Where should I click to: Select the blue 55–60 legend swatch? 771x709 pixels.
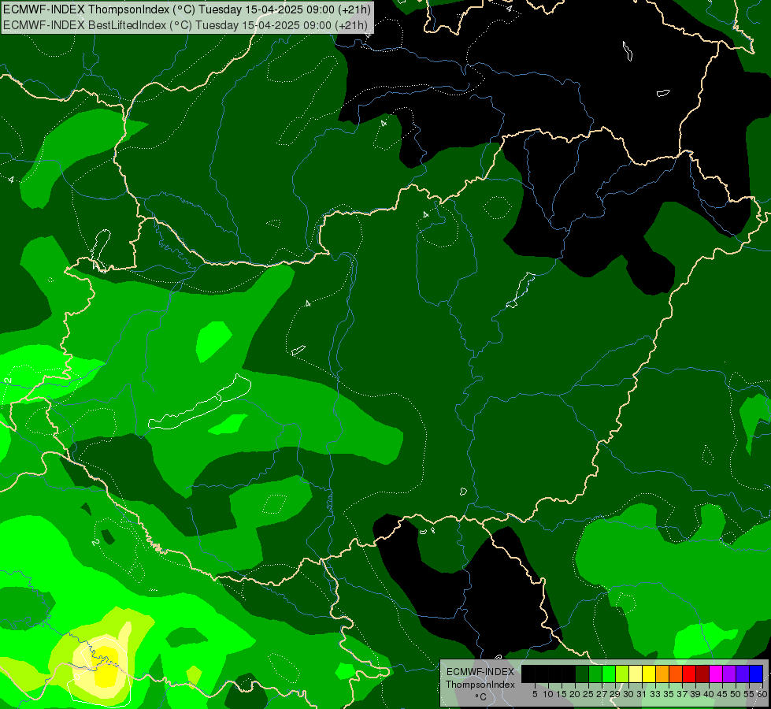756,674
